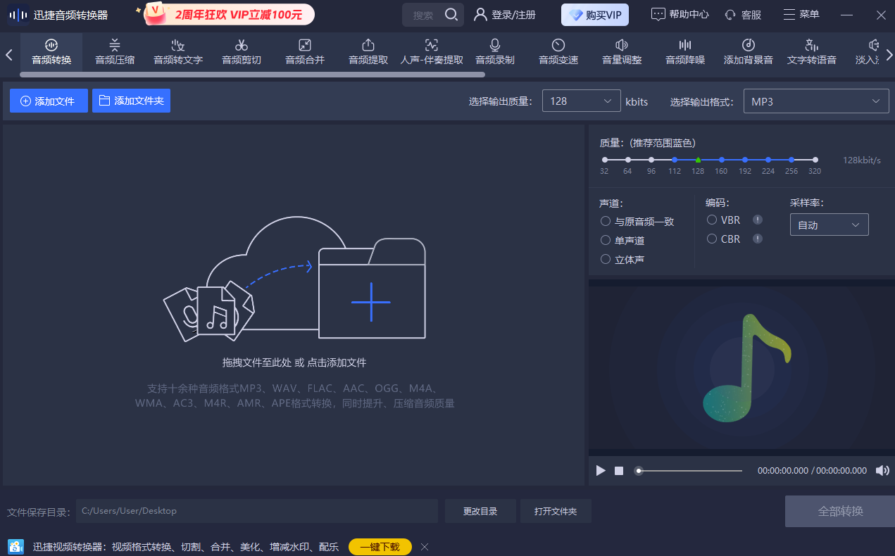Open the output quality 128 dropdown

click(581, 101)
